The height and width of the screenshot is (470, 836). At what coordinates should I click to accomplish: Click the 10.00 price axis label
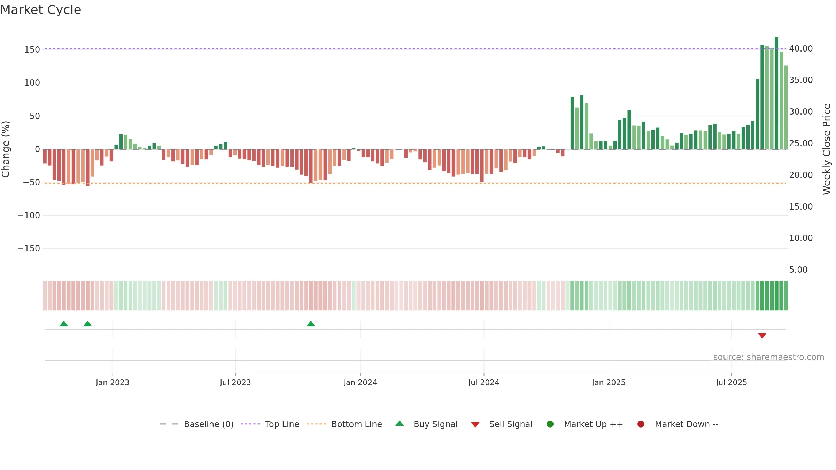tap(801, 238)
